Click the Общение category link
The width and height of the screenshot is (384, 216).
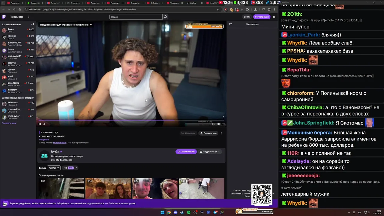44,140
